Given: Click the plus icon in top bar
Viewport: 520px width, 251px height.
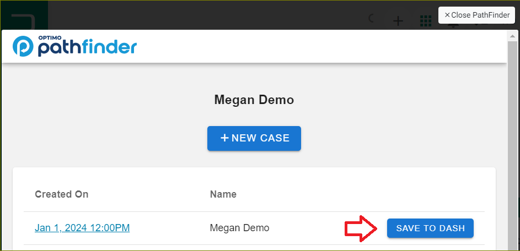Looking at the screenshot, I should (x=398, y=21).
